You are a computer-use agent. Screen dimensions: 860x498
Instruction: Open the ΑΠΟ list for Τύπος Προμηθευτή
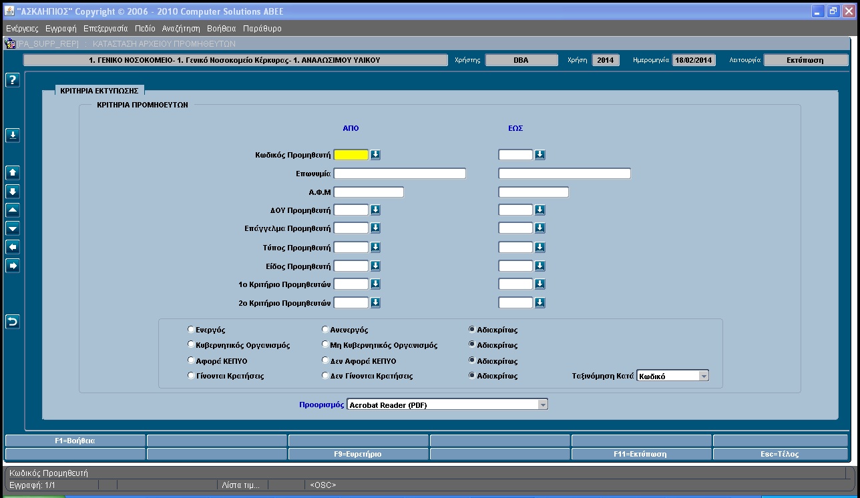coord(375,248)
